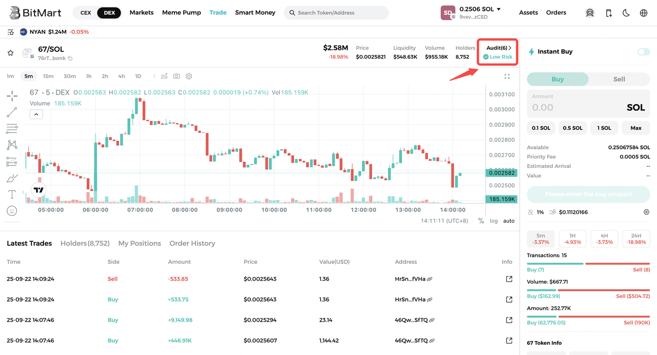Click the SOL Amount input field
Viewport: 657px width, 355px height.
point(589,103)
